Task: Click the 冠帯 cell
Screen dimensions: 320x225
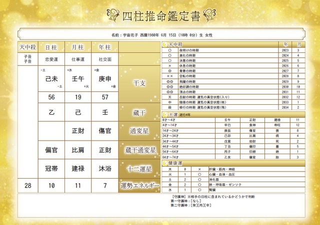Action: click(x=51, y=169)
